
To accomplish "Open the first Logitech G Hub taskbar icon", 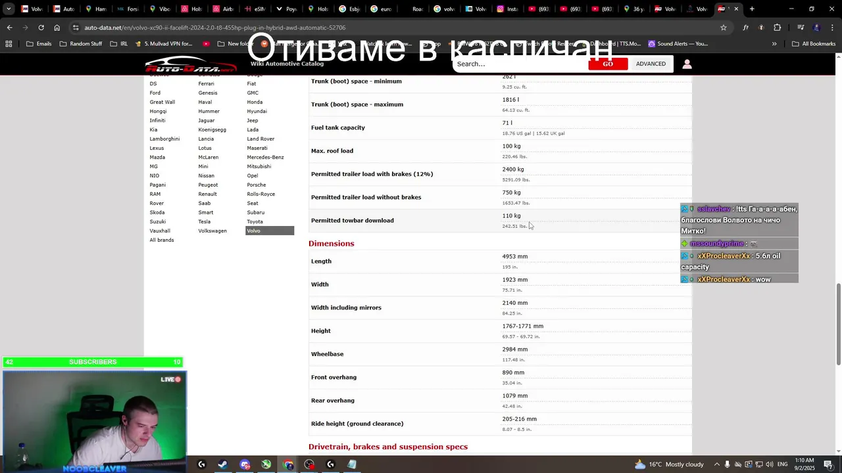I will 201,464.
